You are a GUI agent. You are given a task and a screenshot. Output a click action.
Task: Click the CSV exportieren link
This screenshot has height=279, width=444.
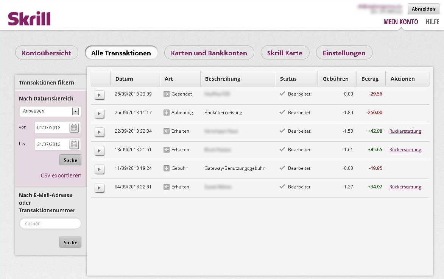61,176
